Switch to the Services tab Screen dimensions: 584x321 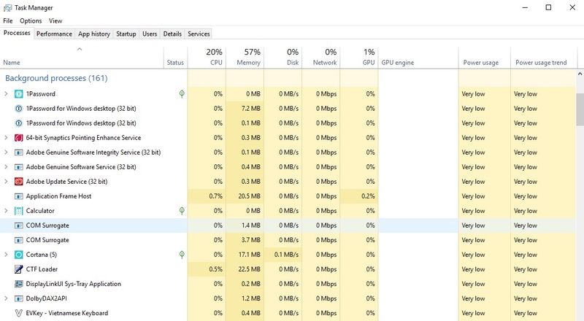199,34
